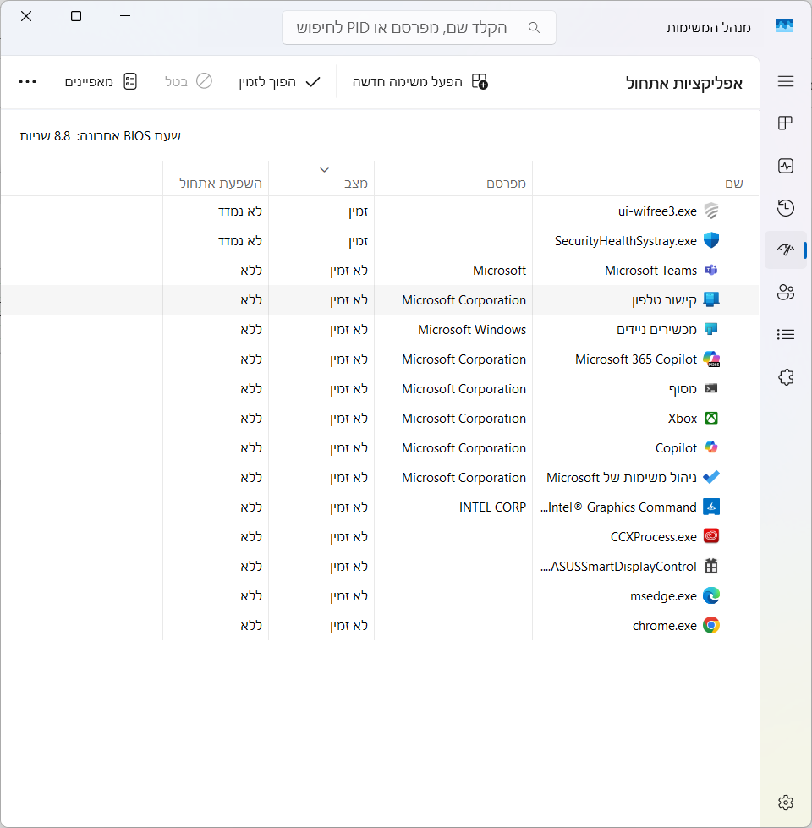The width and height of the screenshot is (812, 828).
Task: Select the Copilot row name
Action: point(676,447)
